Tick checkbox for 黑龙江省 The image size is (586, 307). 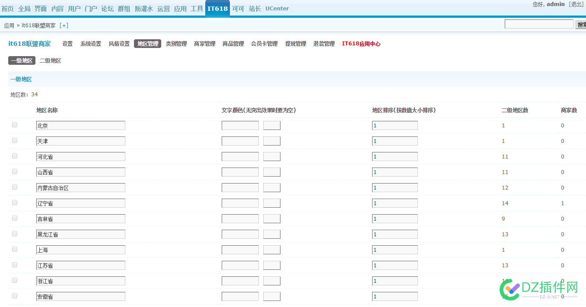pos(15,234)
